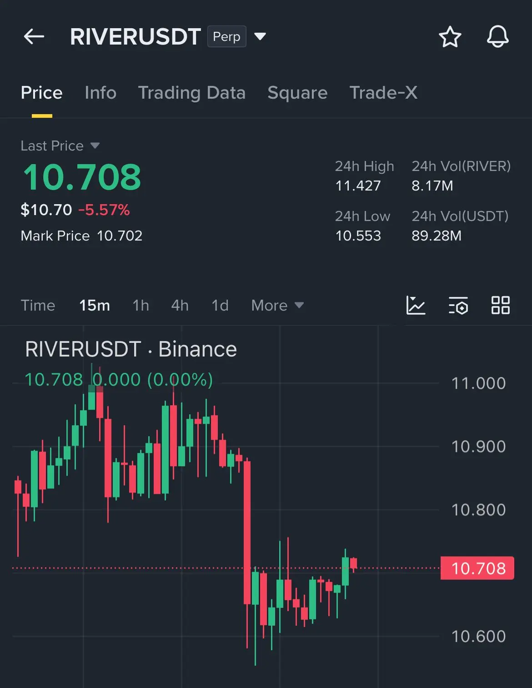The width and height of the screenshot is (532, 688).
Task: Open the Square tab
Action: 297,92
